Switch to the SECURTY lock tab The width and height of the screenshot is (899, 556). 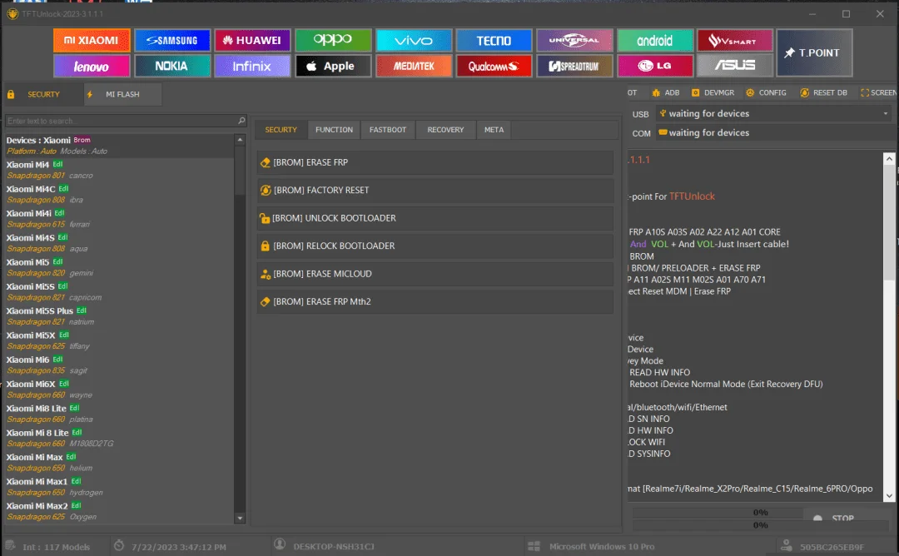point(42,94)
